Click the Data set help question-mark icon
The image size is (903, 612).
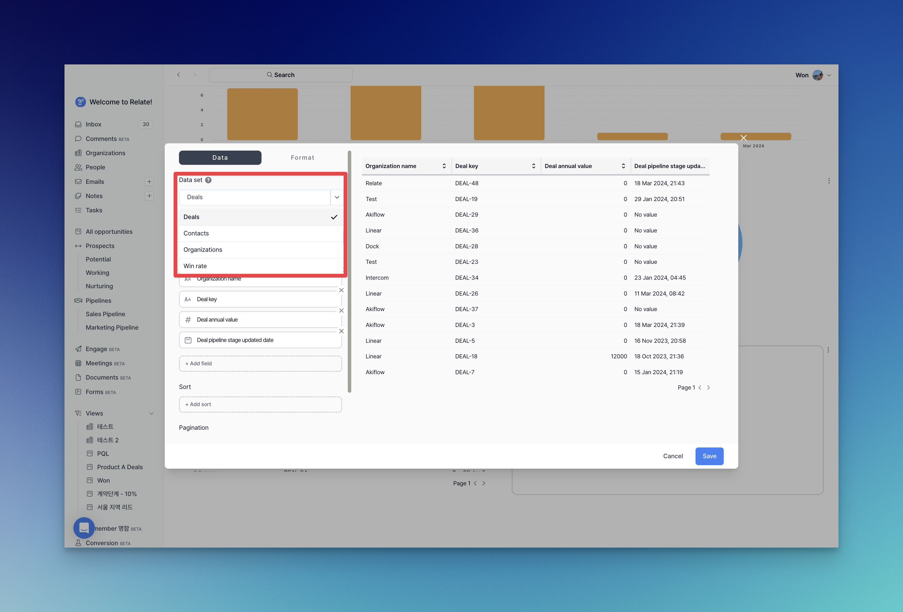click(x=208, y=180)
